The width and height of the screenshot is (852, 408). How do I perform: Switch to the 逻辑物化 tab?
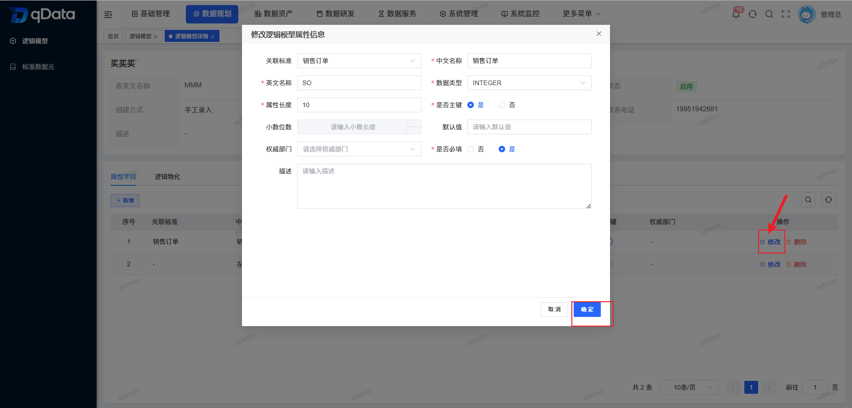click(x=167, y=177)
